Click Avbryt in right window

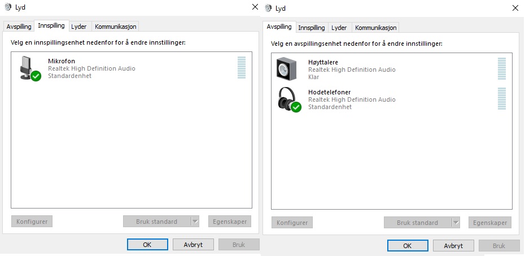coord(453,246)
